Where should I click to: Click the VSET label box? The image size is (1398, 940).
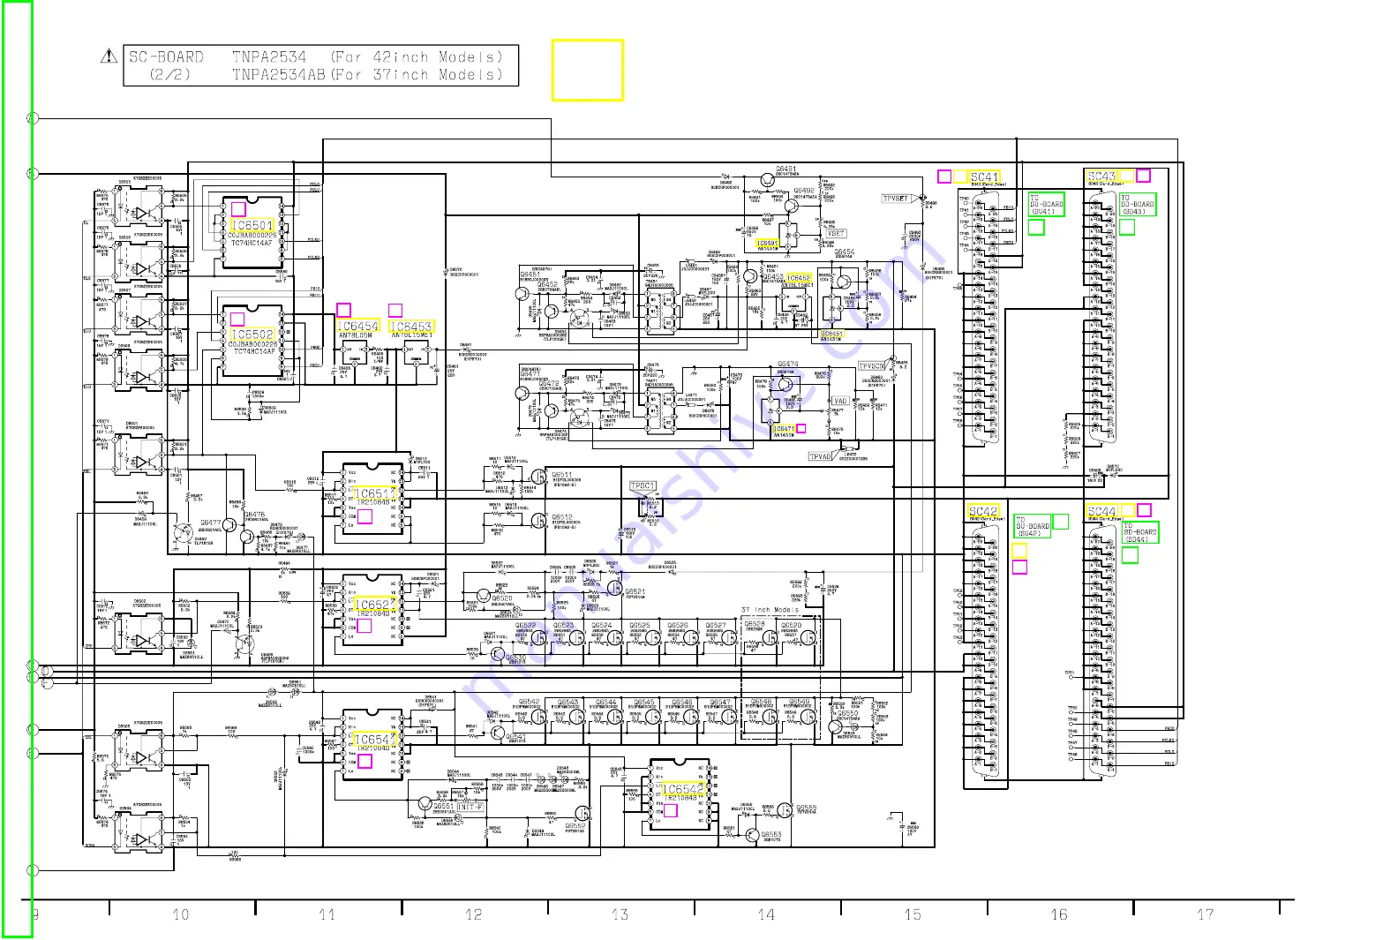(835, 234)
